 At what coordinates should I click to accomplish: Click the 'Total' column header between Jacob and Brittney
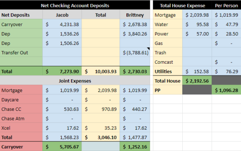(x=101, y=14)
